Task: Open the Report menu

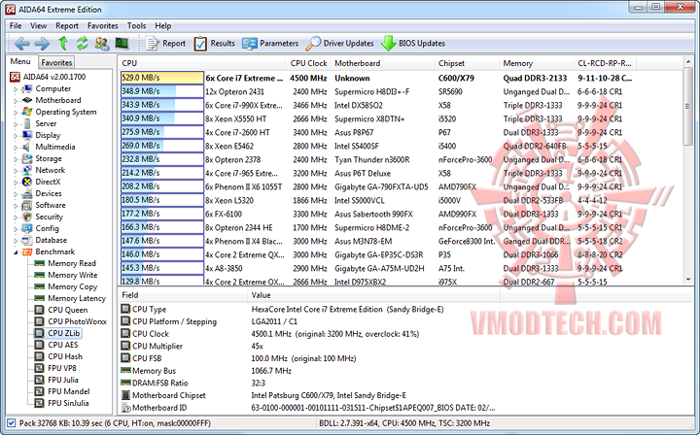Action: pos(67,26)
